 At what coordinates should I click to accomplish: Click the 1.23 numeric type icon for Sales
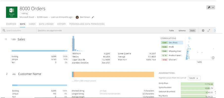[13, 39]
